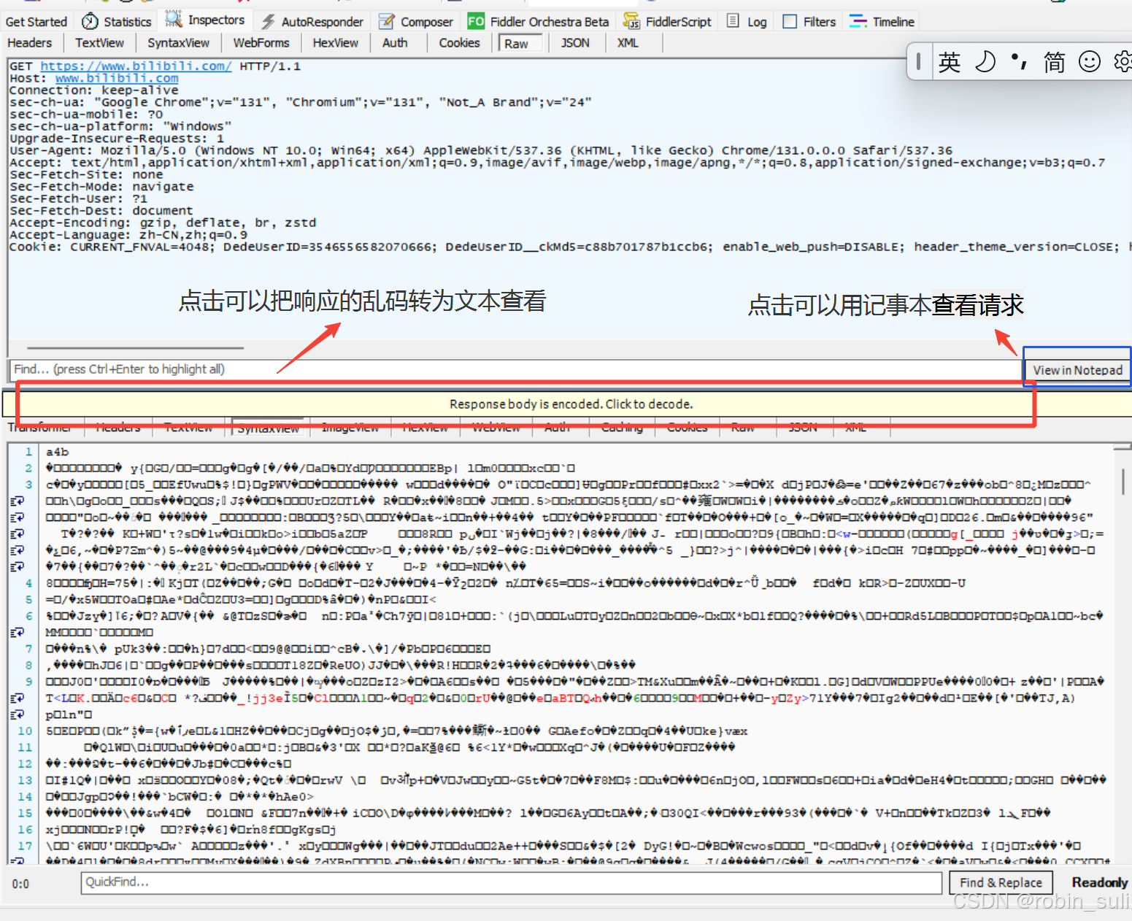Click response line number 10

tap(26, 731)
